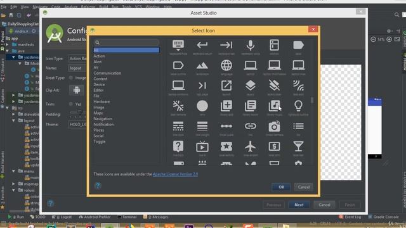Screen dimensions: 406x228
Task: Select the library music icon
Action: tap(274, 106)
